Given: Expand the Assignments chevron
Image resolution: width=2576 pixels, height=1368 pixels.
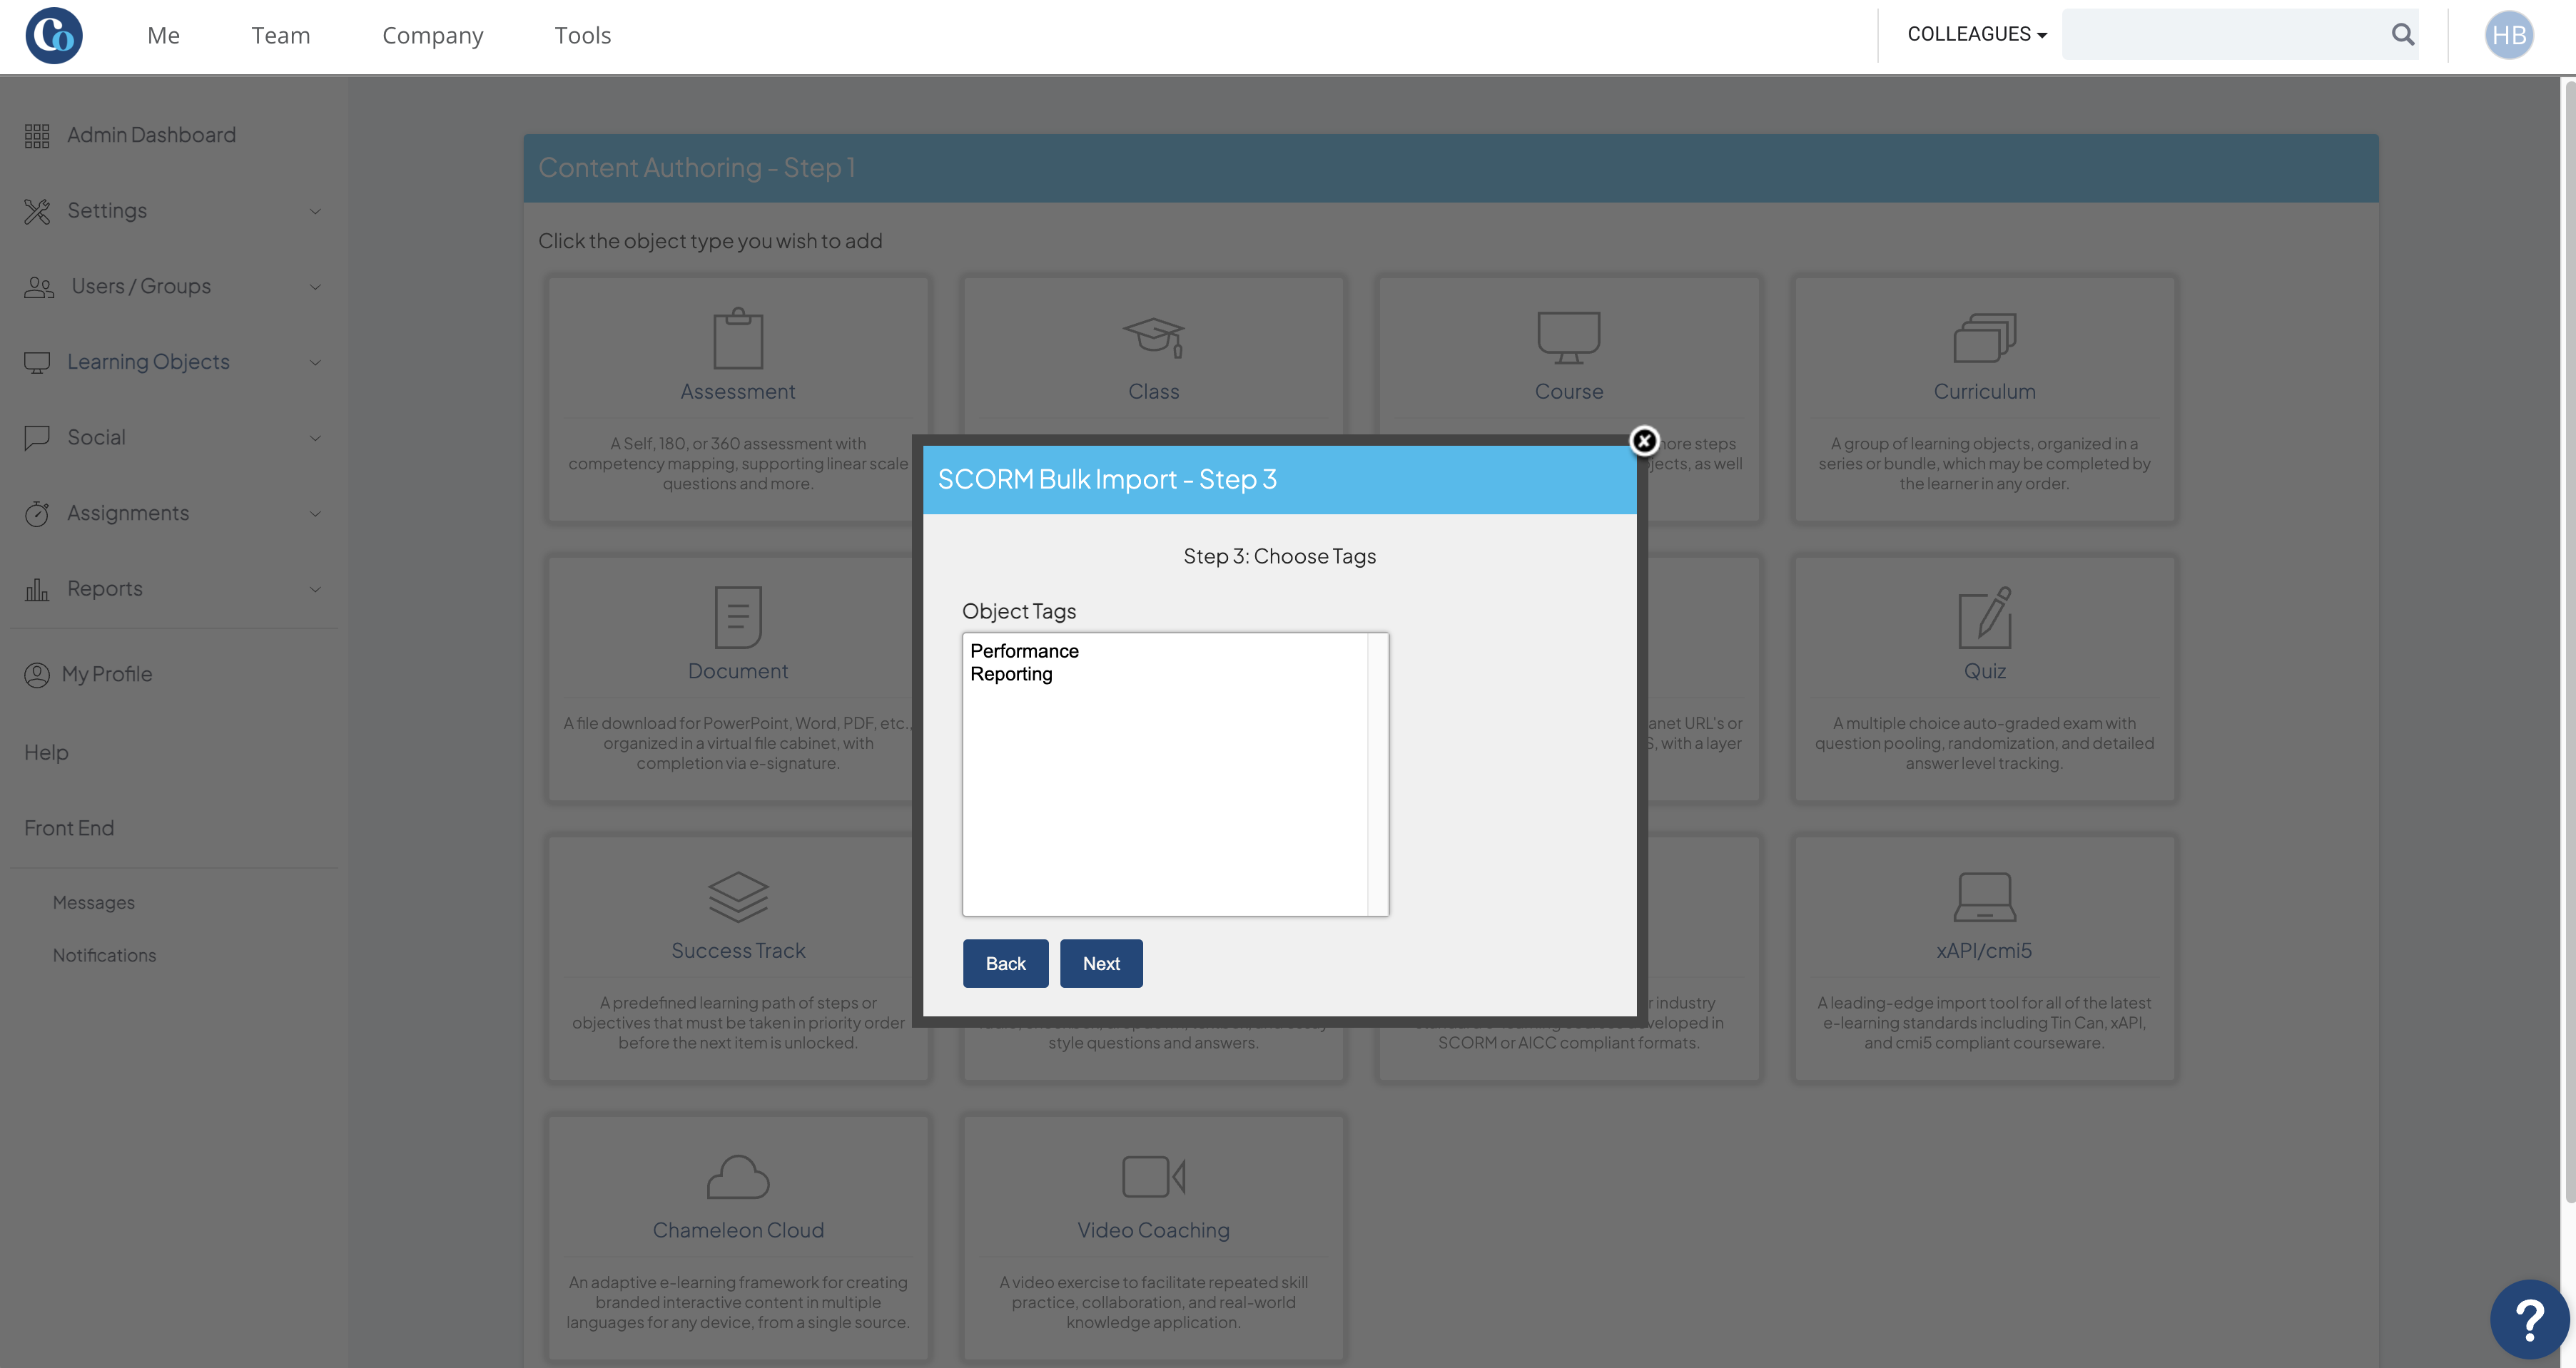Looking at the screenshot, I should (315, 514).
